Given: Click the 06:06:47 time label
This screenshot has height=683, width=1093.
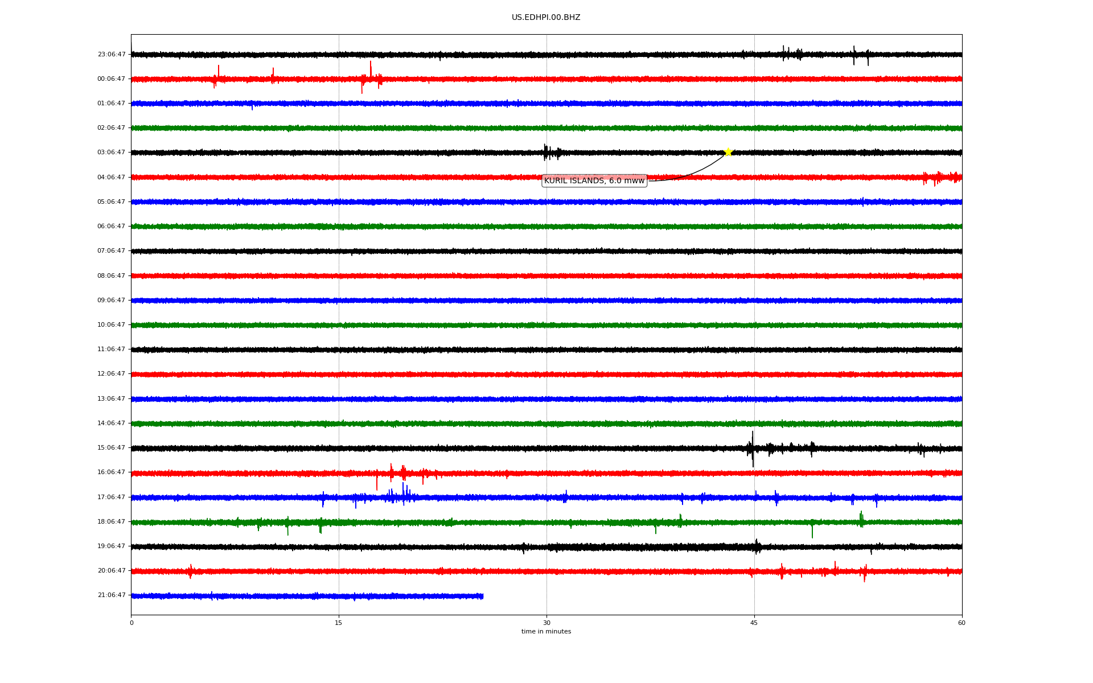Looking at the screenshot, I should click(112, 227).
